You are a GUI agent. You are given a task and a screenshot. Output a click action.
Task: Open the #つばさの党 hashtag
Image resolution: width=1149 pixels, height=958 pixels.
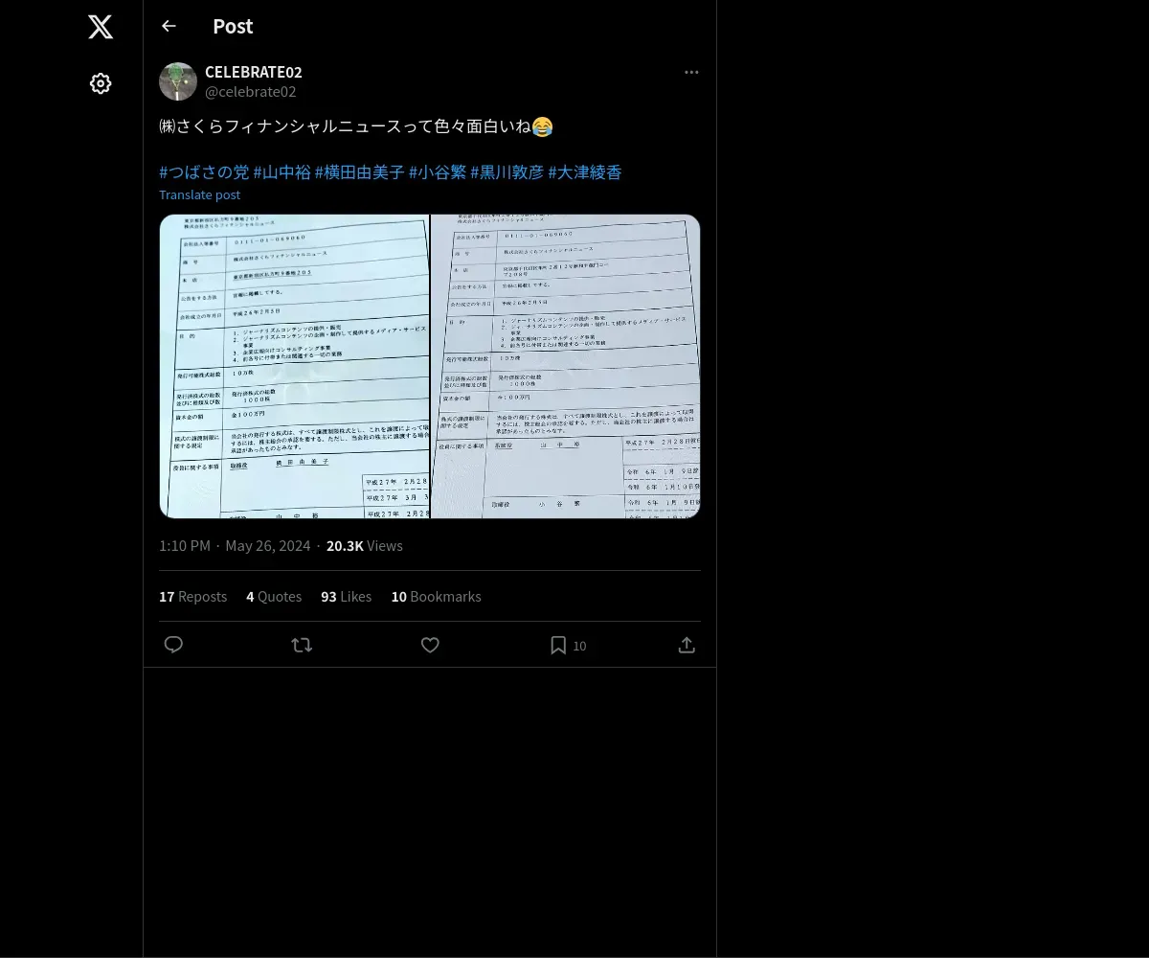(x=204, y=172)
